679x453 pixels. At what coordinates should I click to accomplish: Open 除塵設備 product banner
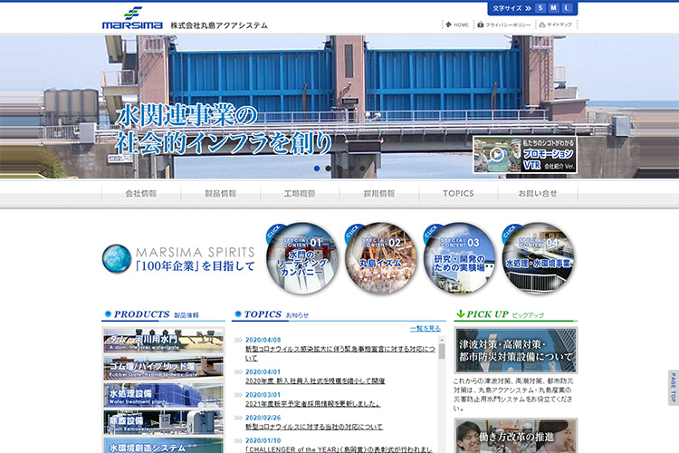[x=163, y=422]
